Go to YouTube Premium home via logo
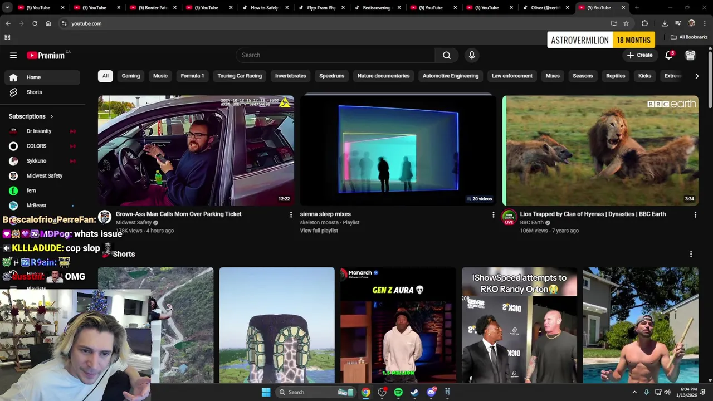This screenshot has height=401, width=713. [x=46, y=55]
